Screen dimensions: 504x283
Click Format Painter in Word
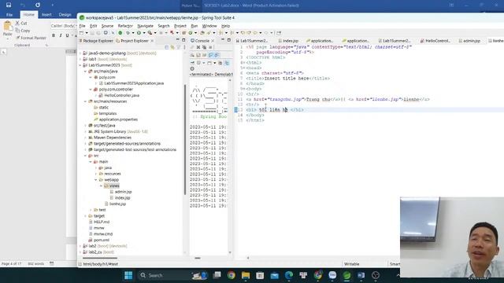31,38
